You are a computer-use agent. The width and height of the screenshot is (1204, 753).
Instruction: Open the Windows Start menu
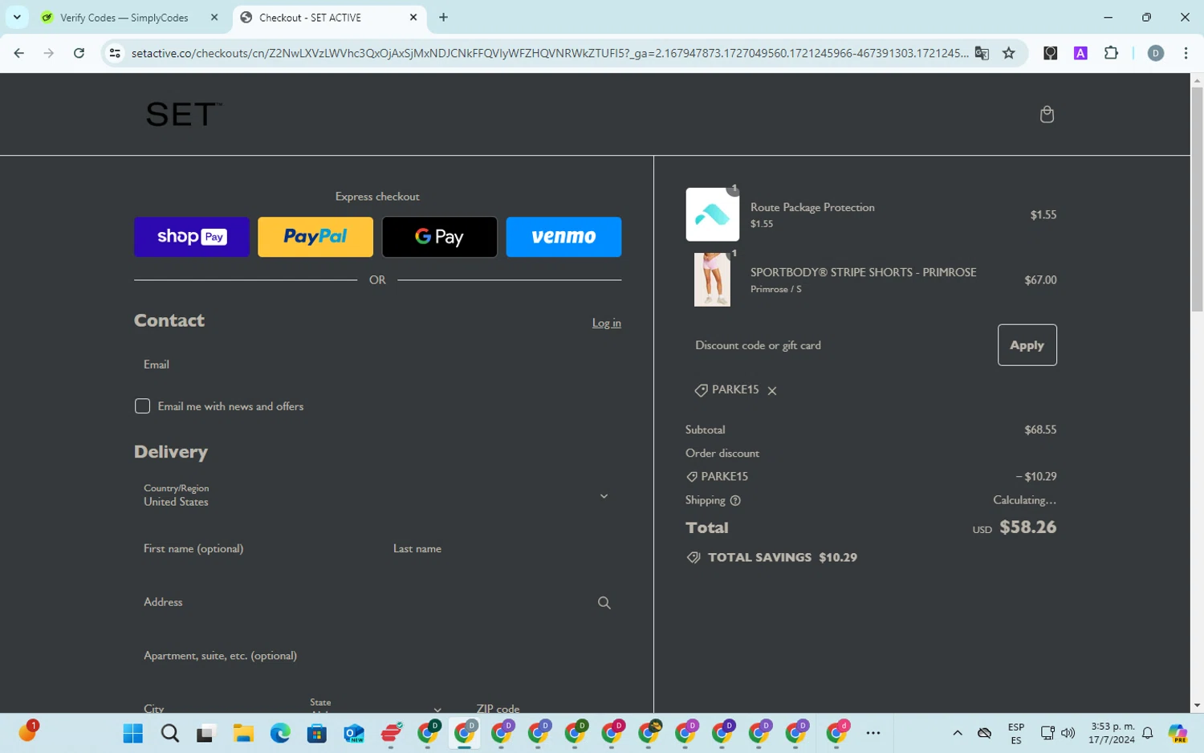132,733
